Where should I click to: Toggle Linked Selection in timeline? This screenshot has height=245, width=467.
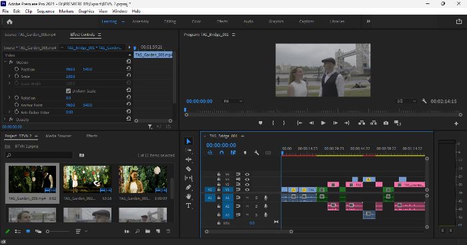[x=233, y=152]
